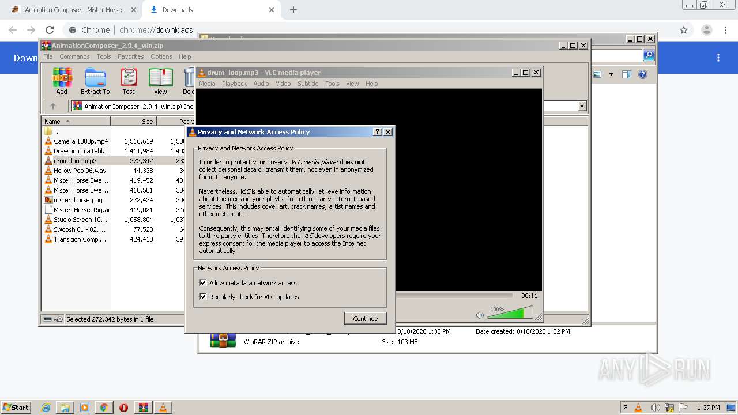Open the VLC Audio menu
738x415 pixels.
261,84
